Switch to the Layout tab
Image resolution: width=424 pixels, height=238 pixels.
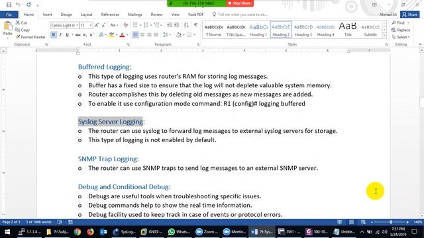point(87,15)
